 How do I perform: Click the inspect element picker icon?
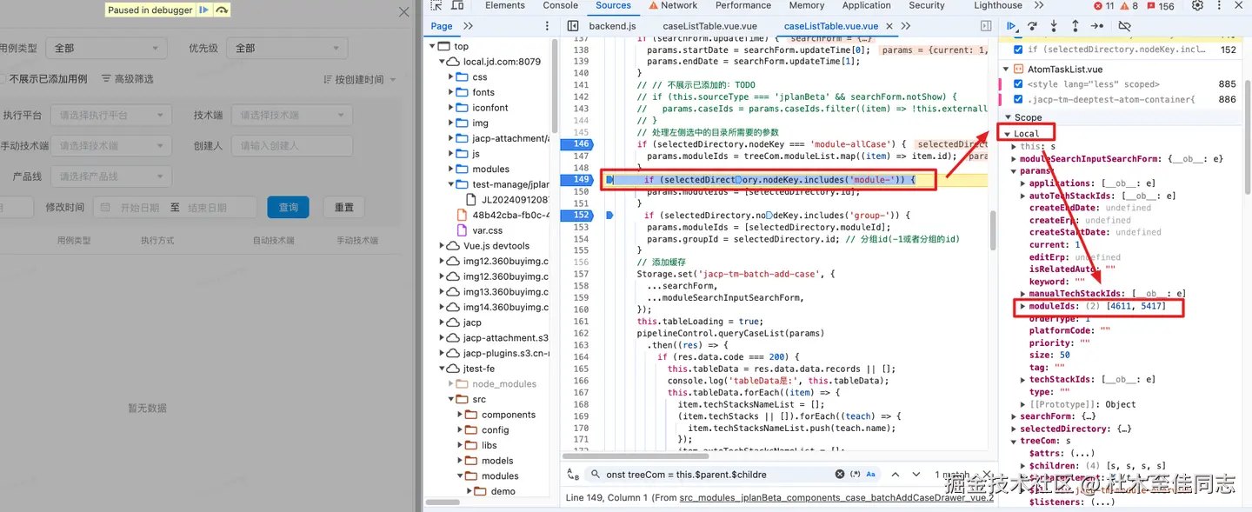(x=436, y=5)
